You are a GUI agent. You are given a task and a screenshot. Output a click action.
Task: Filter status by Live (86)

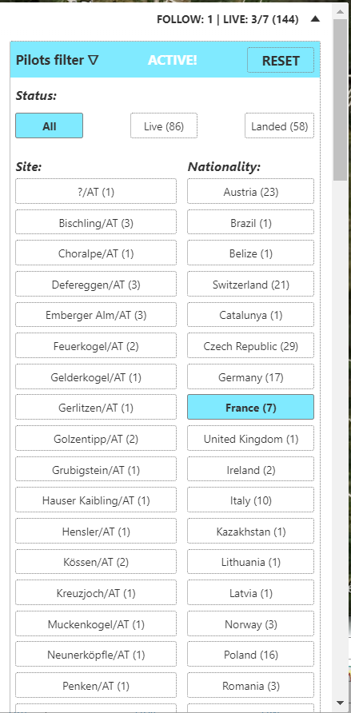click(x=164, y=125)
